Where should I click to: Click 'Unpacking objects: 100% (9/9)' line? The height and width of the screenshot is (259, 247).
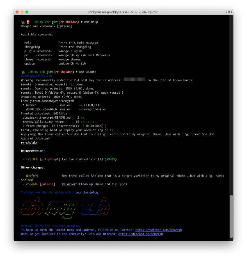tap(52, 97)
